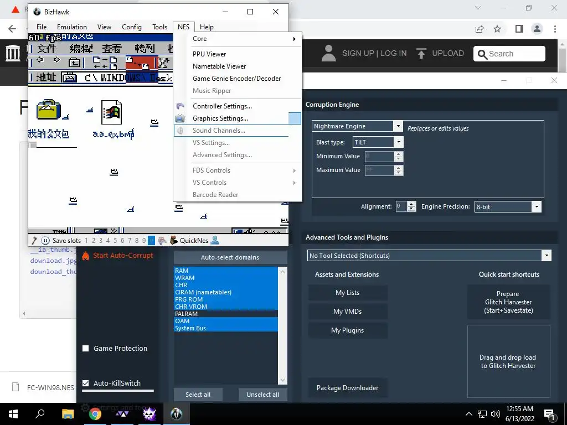Image resolution: width=567 pixels, height=425 pixels.
Task: Click the Package Downloader button
Action: [348, 388]
